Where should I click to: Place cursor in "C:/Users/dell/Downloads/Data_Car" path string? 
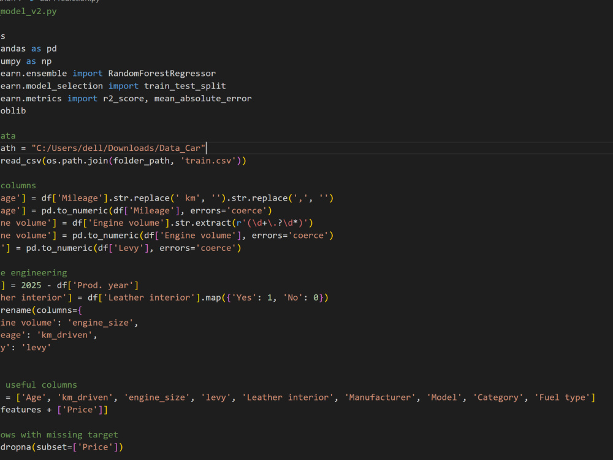click(118, 148)
